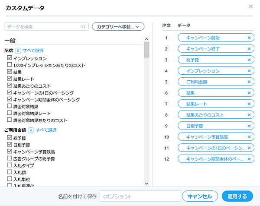Focus the データを検索 search field

coord(43,27)
